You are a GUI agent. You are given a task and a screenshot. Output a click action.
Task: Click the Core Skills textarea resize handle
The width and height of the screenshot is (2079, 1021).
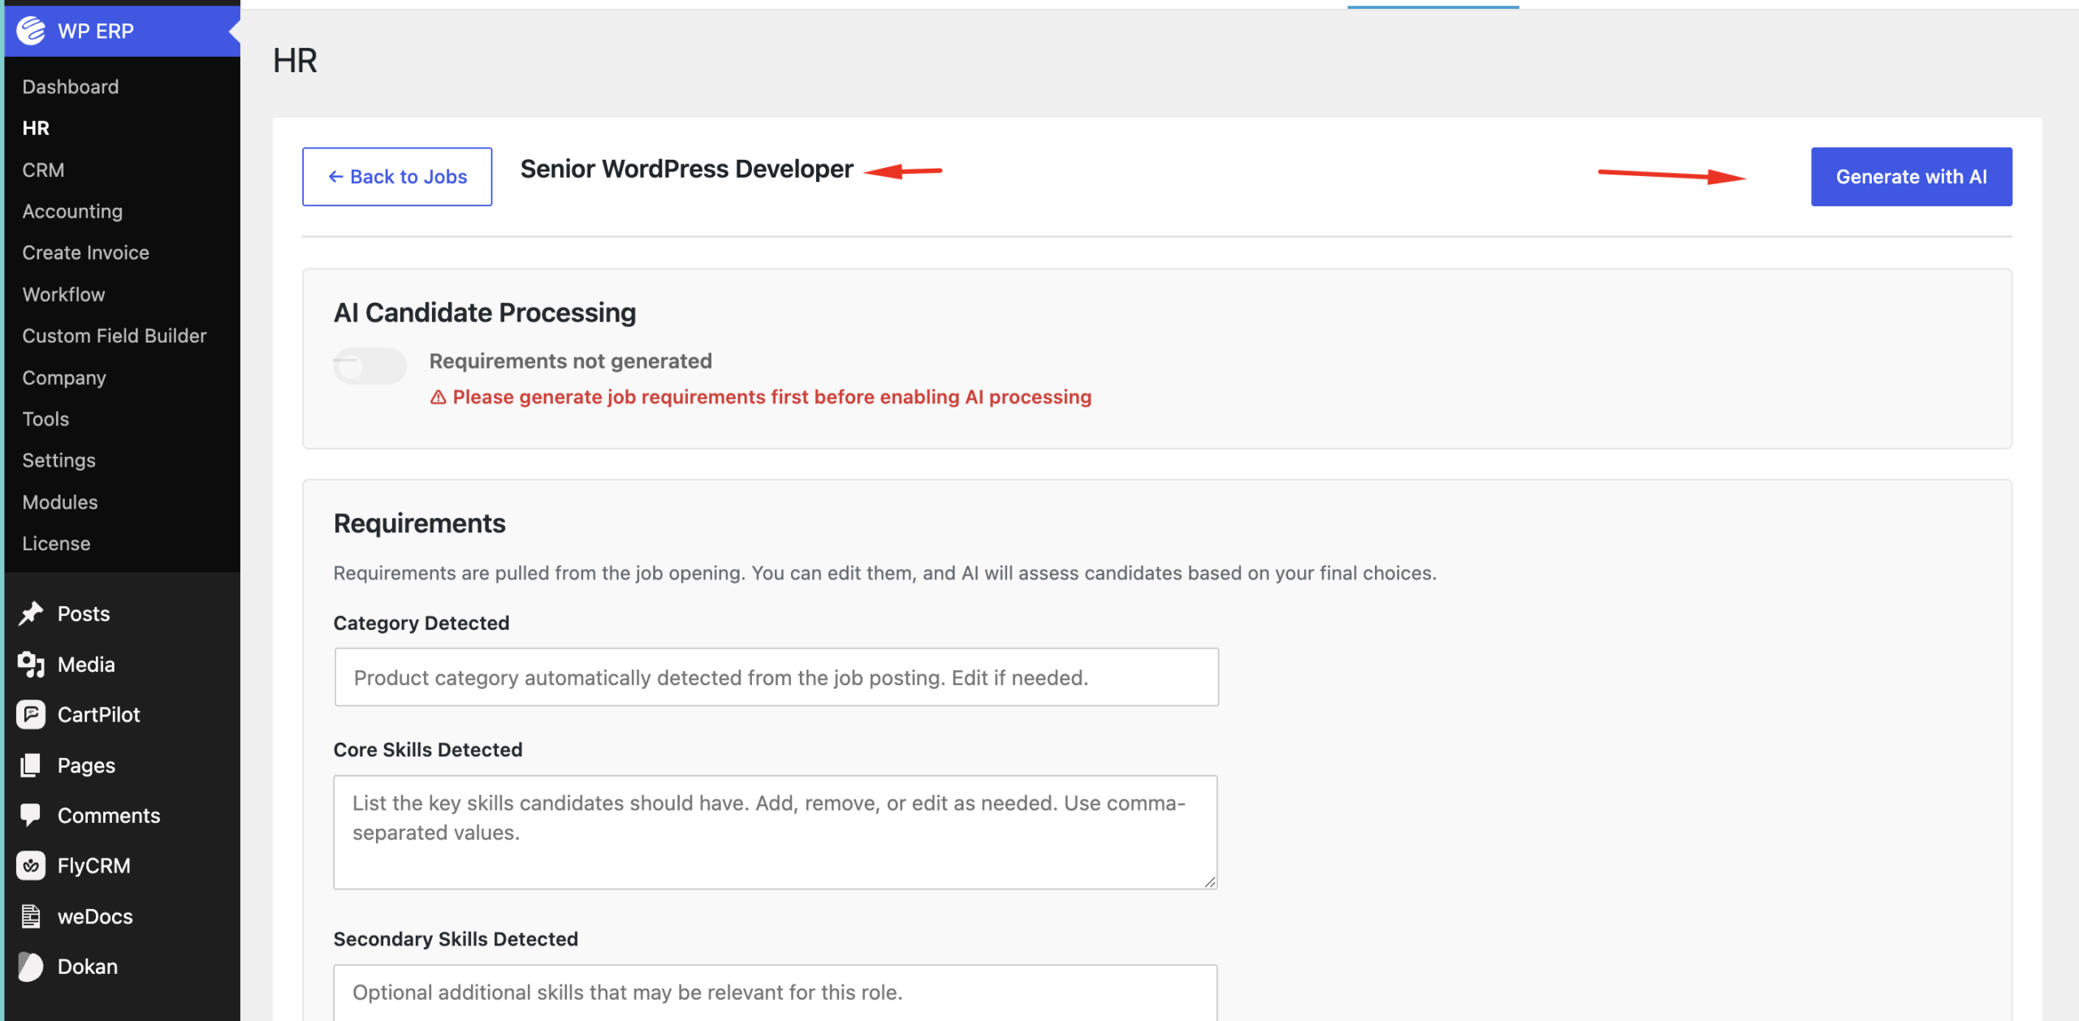coord(1209,881)
